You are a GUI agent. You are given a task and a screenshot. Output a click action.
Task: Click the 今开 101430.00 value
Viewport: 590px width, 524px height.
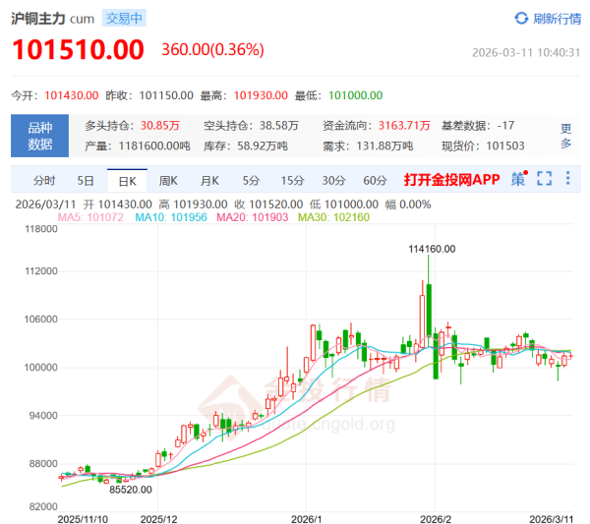[x=72, y=95]
